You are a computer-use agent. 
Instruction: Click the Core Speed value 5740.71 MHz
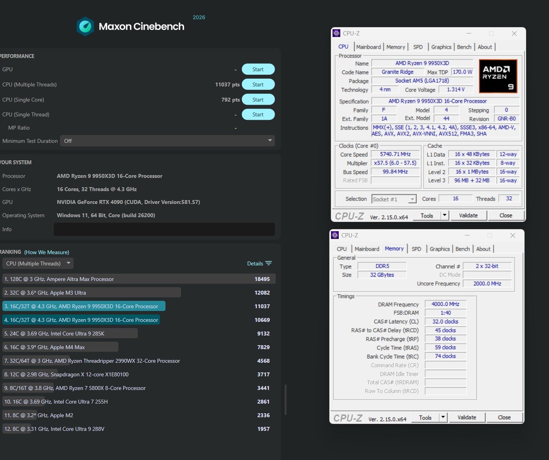(395, 155)
